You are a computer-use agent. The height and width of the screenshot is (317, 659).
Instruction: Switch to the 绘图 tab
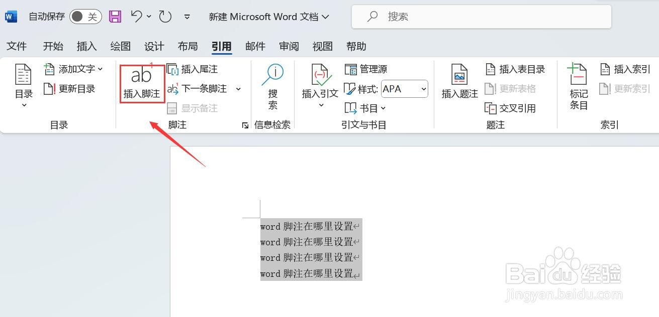pyautogui.click(x=121, y=46)
